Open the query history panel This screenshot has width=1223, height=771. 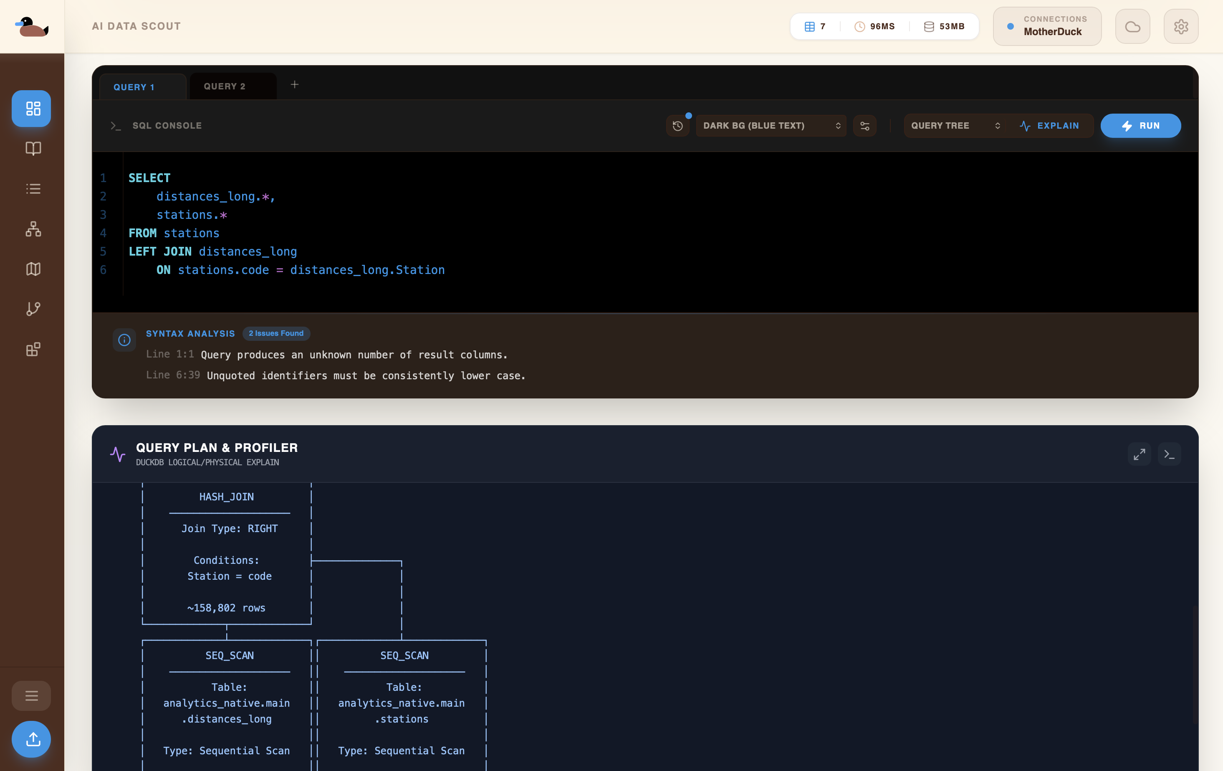[678, 126]
